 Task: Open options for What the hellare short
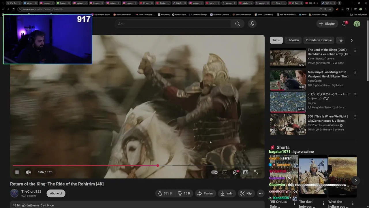(353, 203)
